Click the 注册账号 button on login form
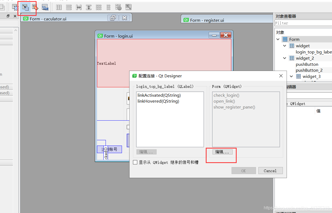The width and height of the screenshot is (332, 213). tap(109, 149)
